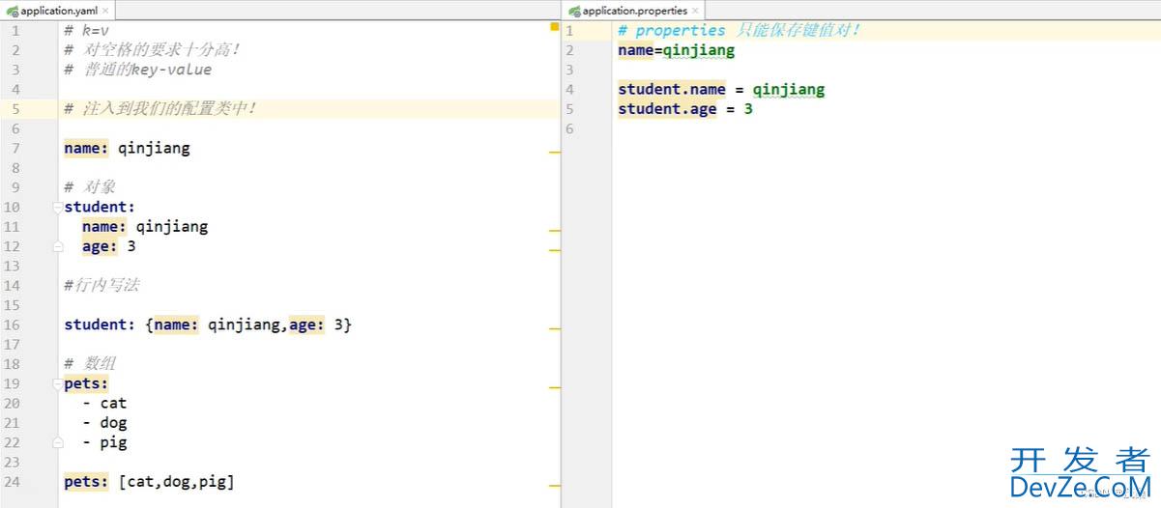The width and height of the screenshot is (1161, 508).
Task: Click fold end marker beside age line 12
Action: (x=58, y=246)
